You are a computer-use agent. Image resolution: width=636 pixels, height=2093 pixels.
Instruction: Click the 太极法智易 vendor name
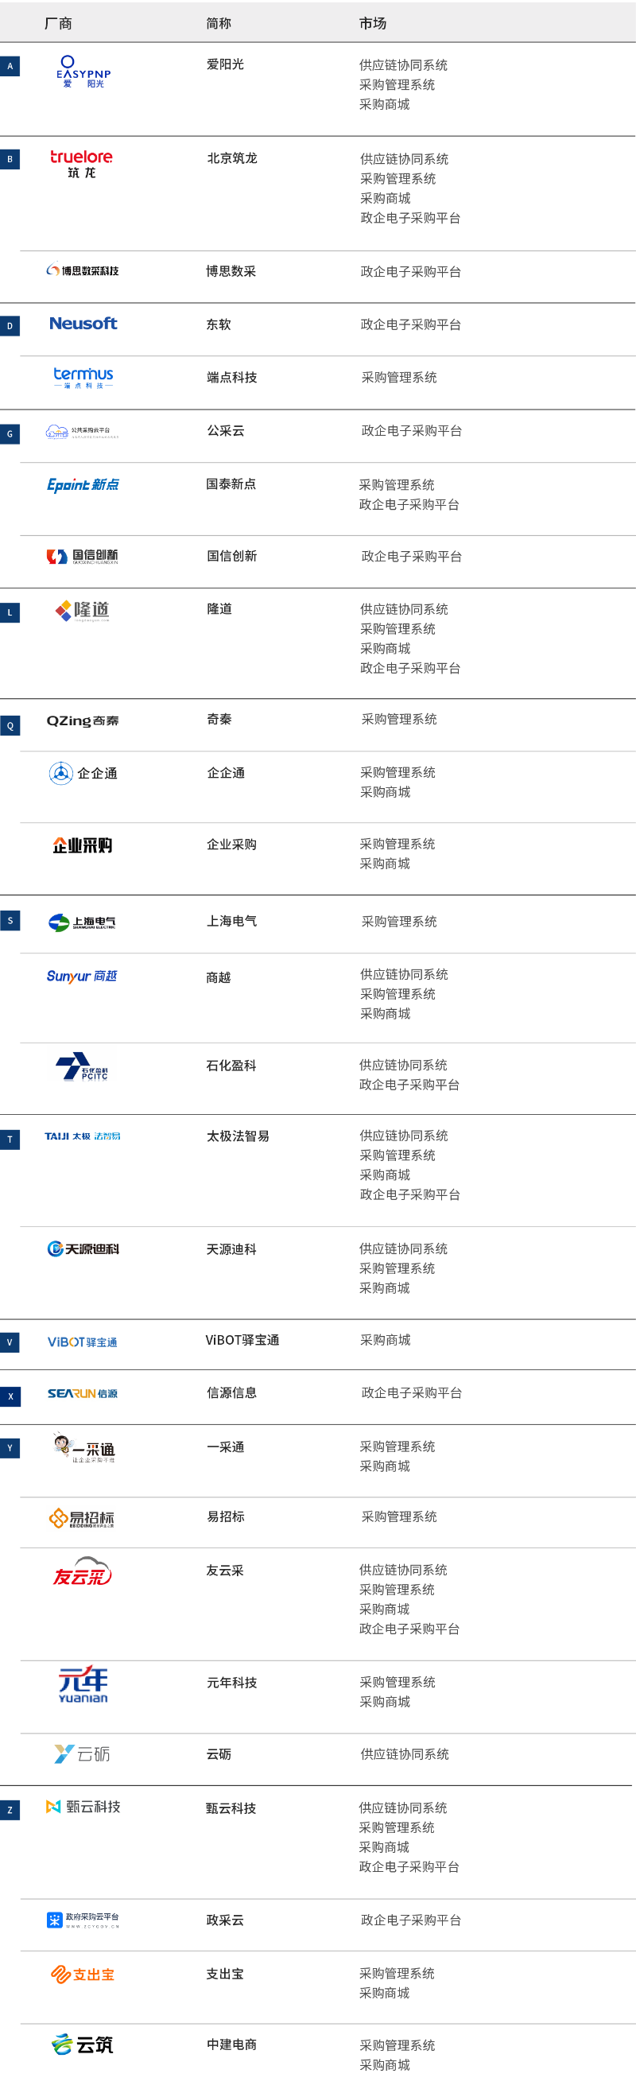pyautogui.click(x=238, y=1136)
